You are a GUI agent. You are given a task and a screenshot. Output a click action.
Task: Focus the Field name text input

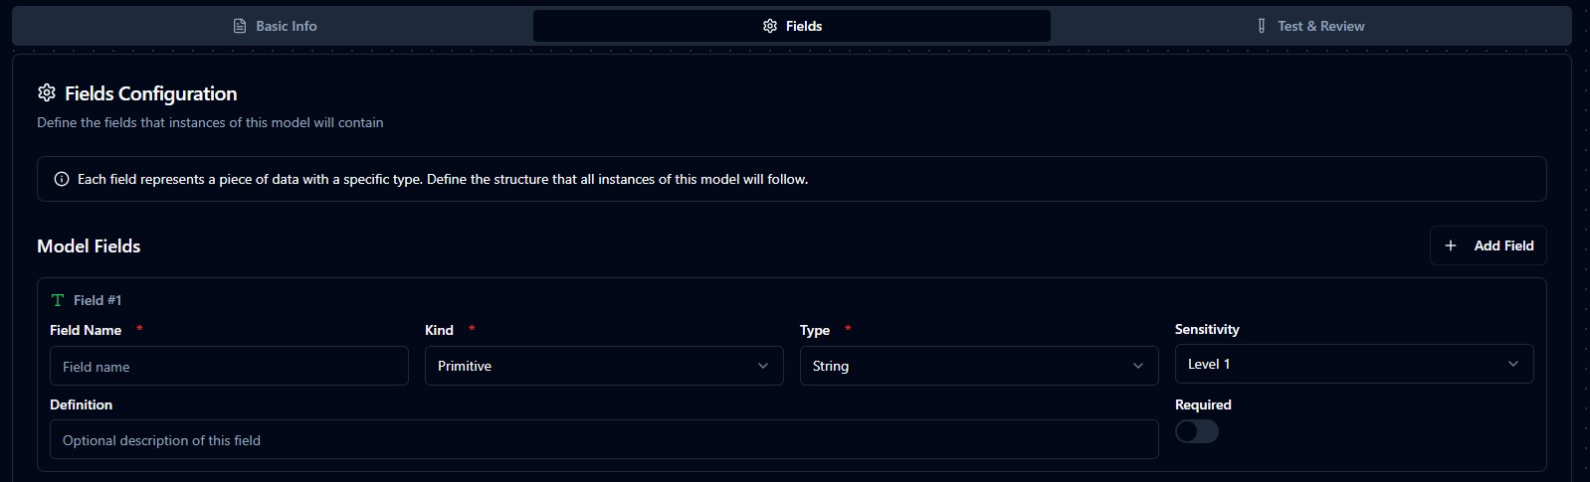(229, 366)
